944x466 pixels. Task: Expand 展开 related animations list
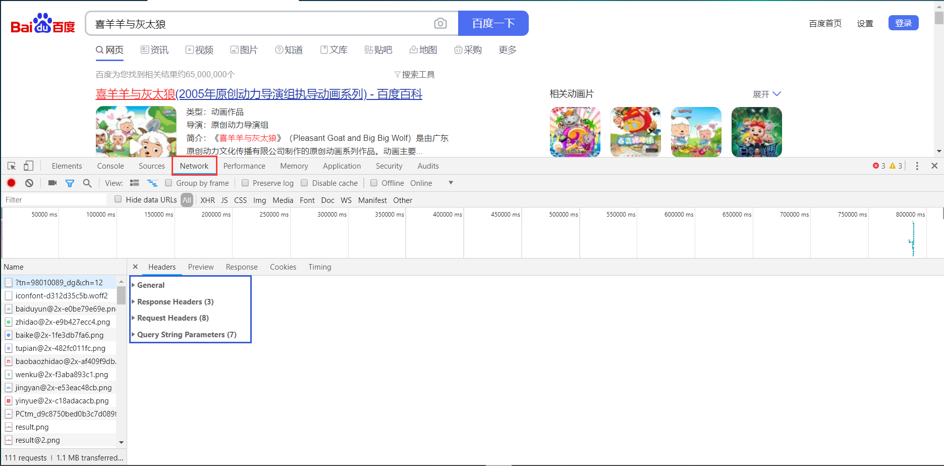pos(767,94)
